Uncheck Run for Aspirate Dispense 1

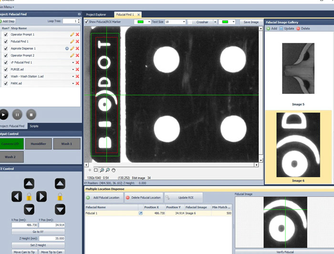click(6, 49)
